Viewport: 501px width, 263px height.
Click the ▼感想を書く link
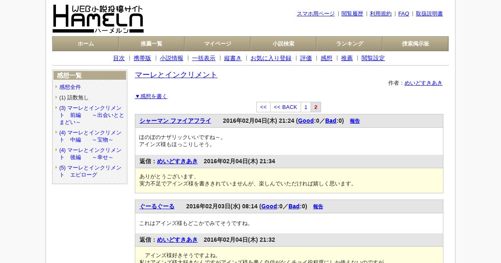tap(151, 96)
